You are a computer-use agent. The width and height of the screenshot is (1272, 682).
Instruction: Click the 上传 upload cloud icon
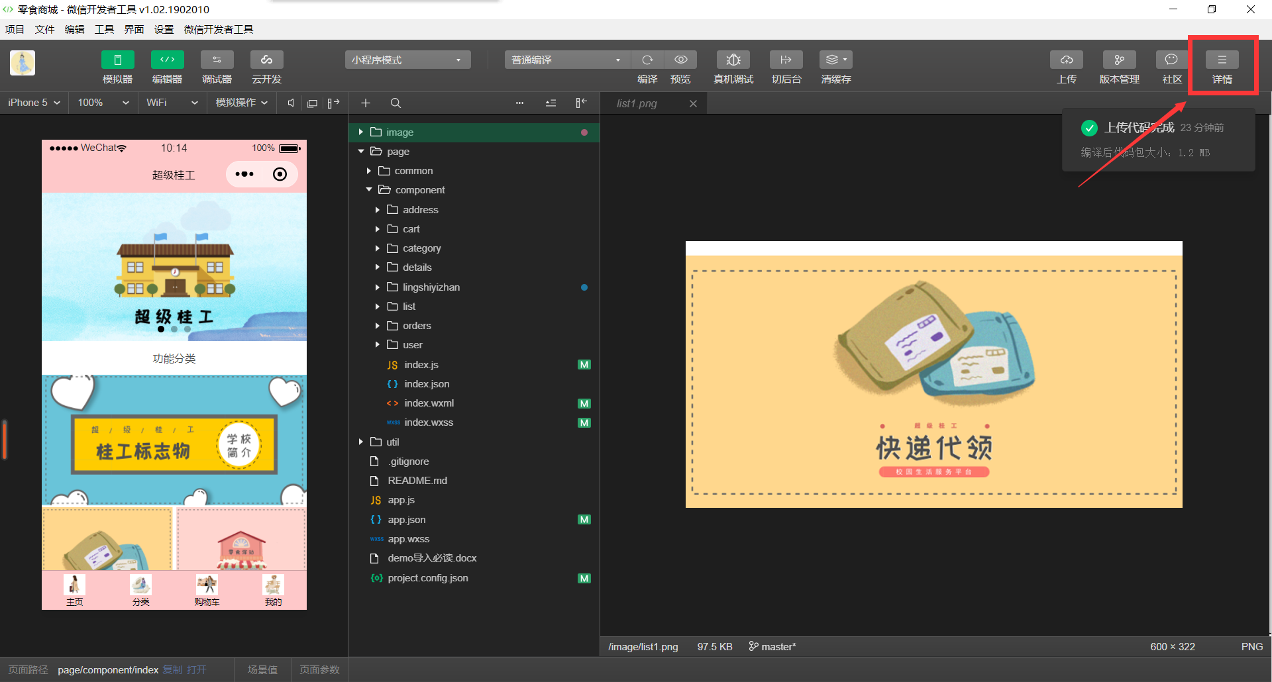[1067, 60]
